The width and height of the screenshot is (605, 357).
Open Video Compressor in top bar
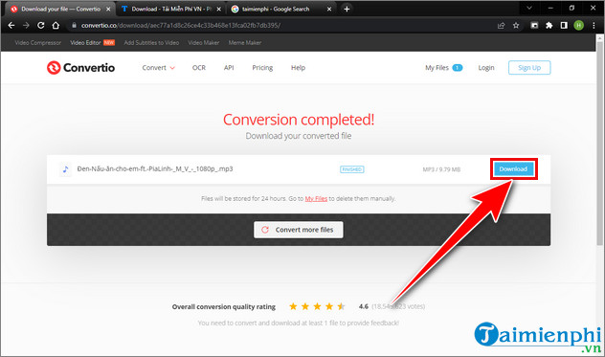[38, 42]
